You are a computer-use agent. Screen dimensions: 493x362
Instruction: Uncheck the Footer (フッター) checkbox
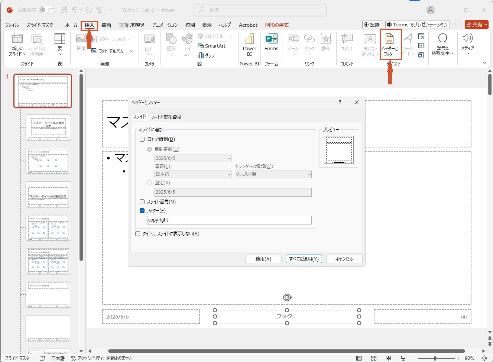click(142, 211)
